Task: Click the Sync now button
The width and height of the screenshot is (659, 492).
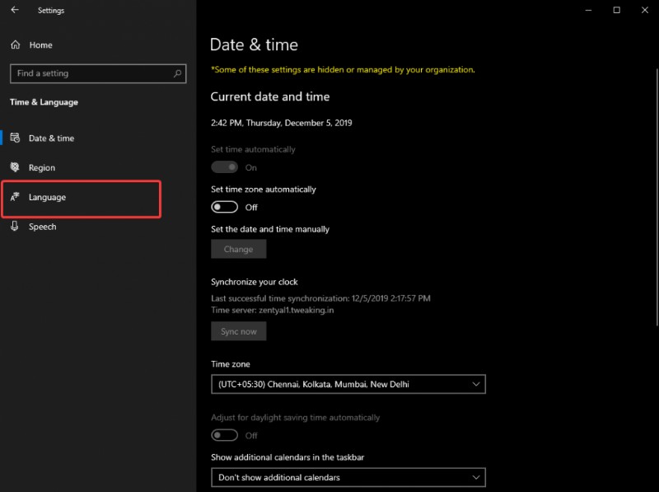Action: (x=239, y=331)
